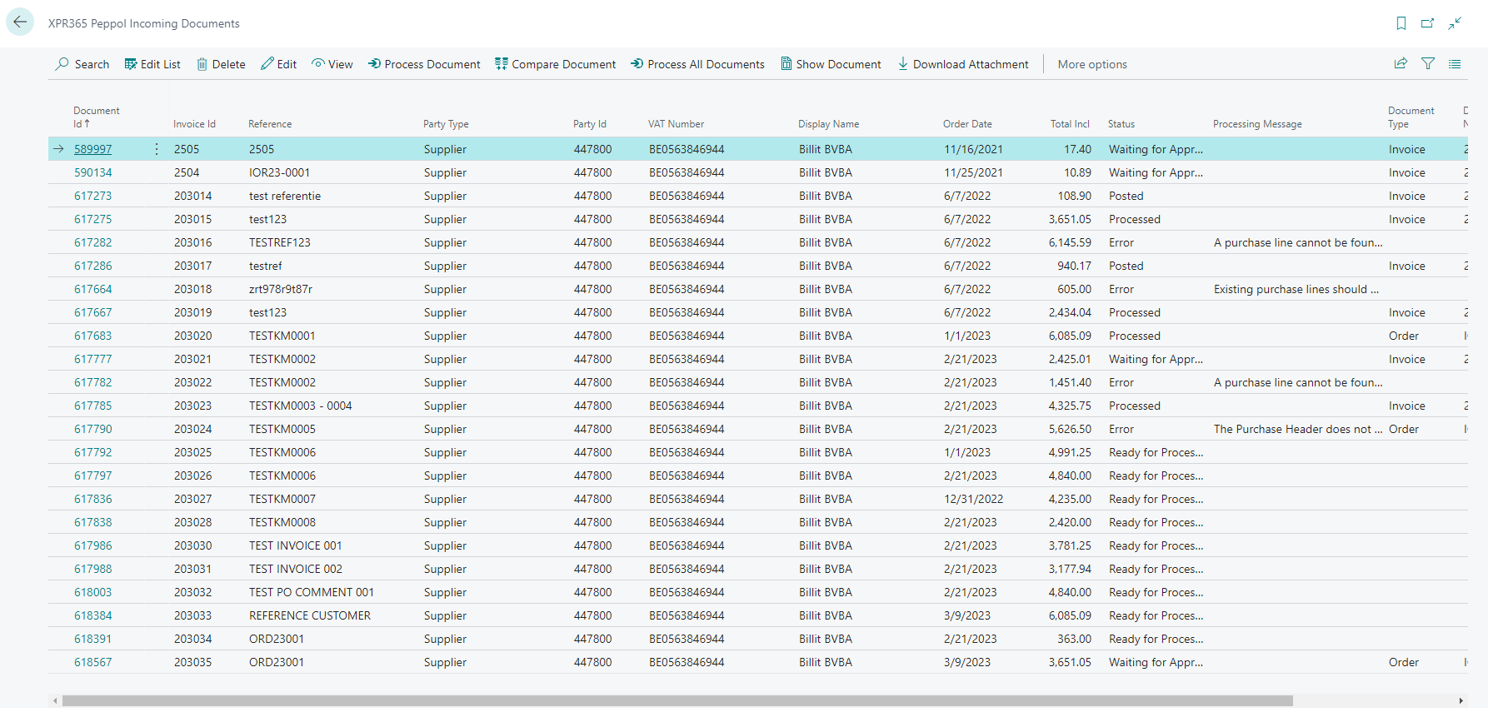Click total 6,145.59 cell
This screenshot has width=1488, height=717.
(1070, 242)
